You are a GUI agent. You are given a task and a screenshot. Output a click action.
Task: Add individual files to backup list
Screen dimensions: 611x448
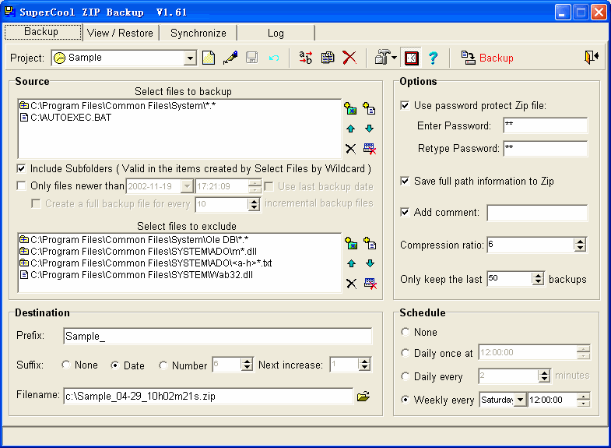[369, 108]
